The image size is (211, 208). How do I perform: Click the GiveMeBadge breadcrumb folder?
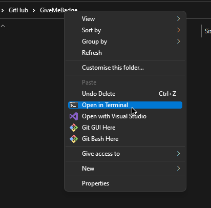[x=58, y=10]
